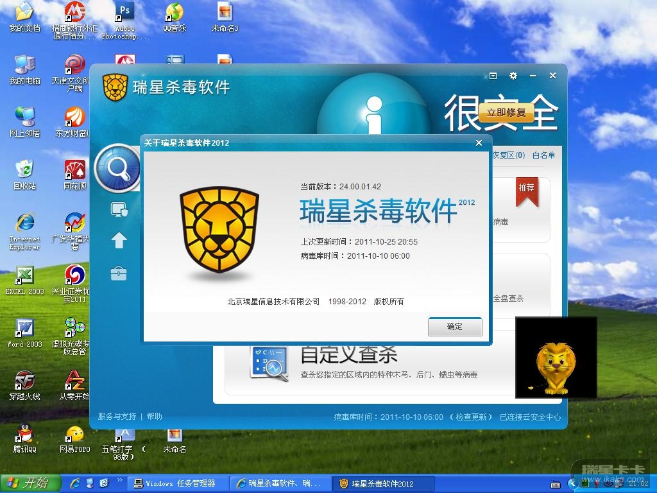Screen dimensions: 657x493
Task: Open the computer protection monitor sidebar icon
Action: pyautogui.click(x=119, y=209)
